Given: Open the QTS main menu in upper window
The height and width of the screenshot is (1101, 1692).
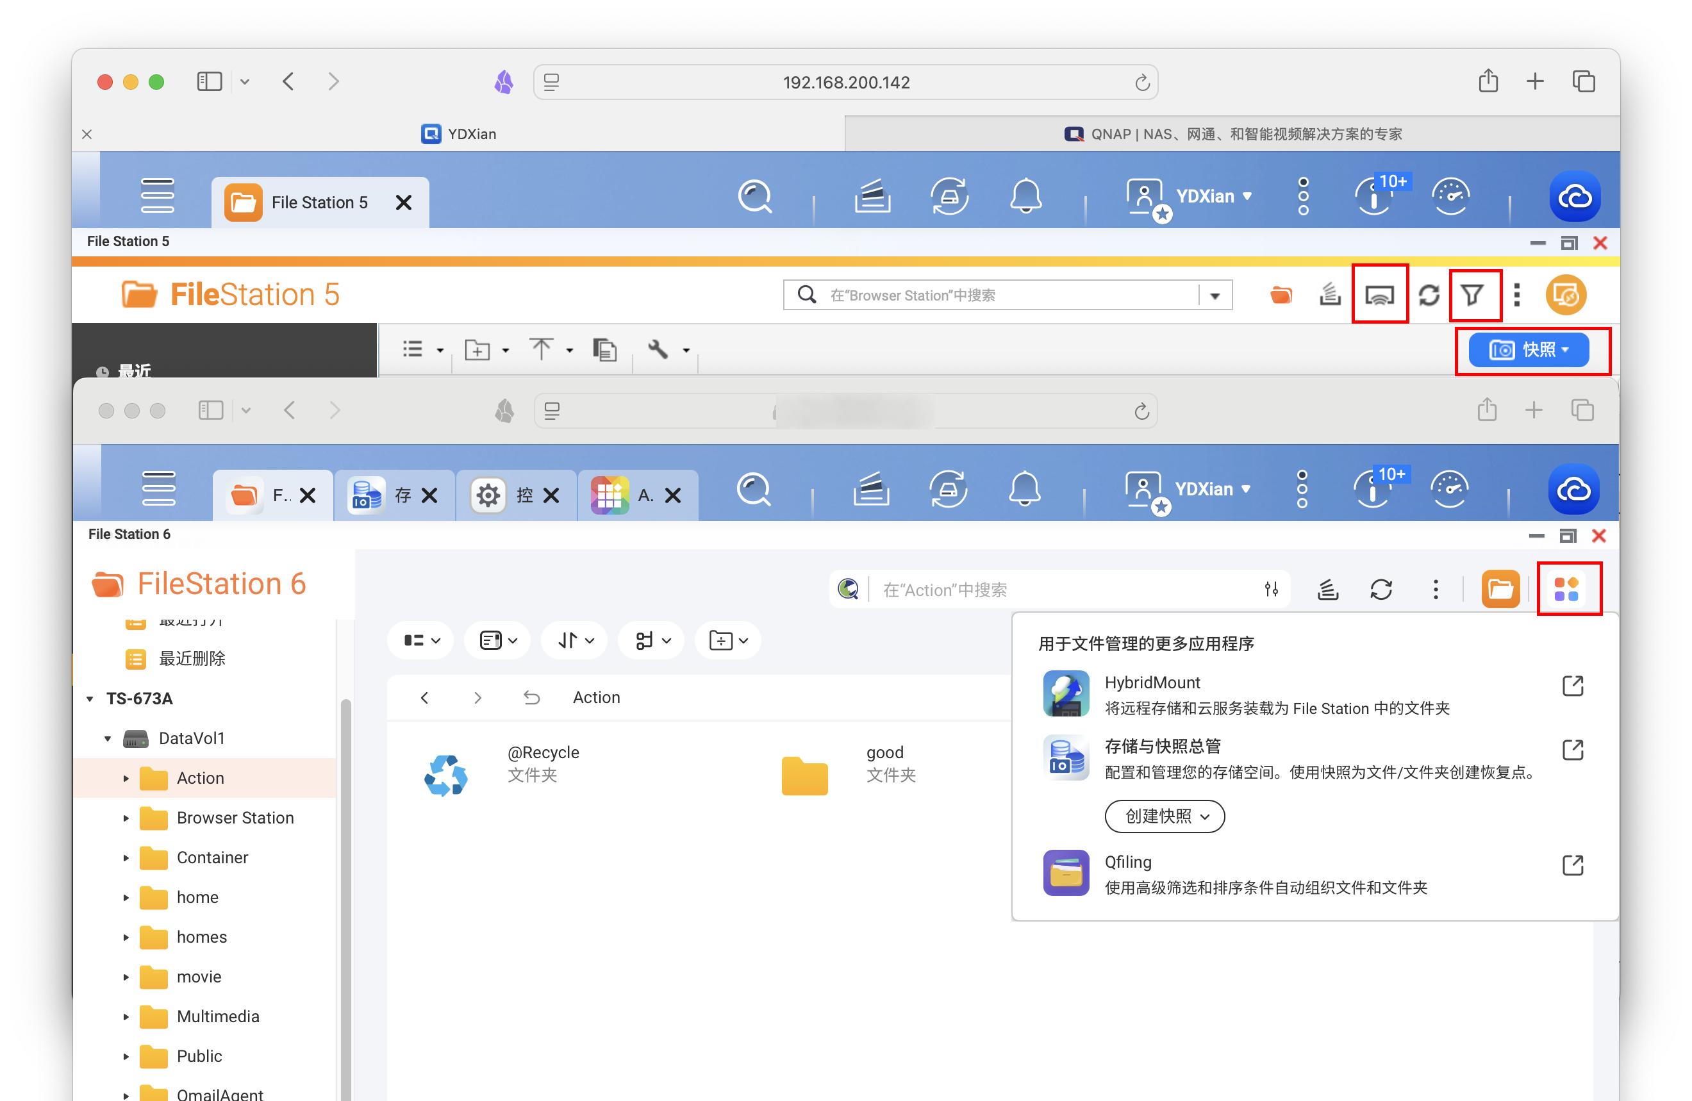Looking at the screenshot, I should click(157, 195).
